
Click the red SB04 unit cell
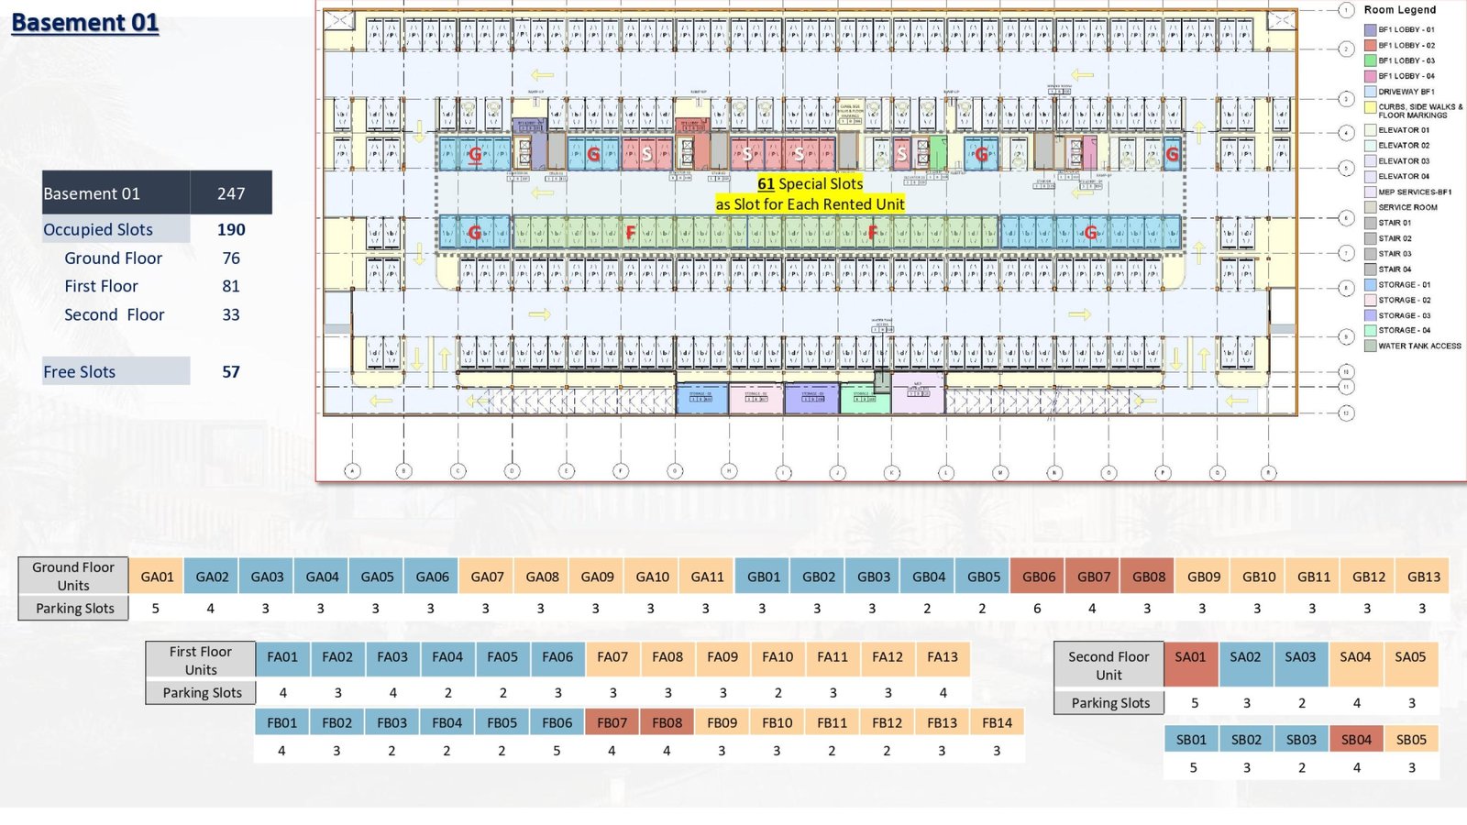click(x=1356, y=740)
